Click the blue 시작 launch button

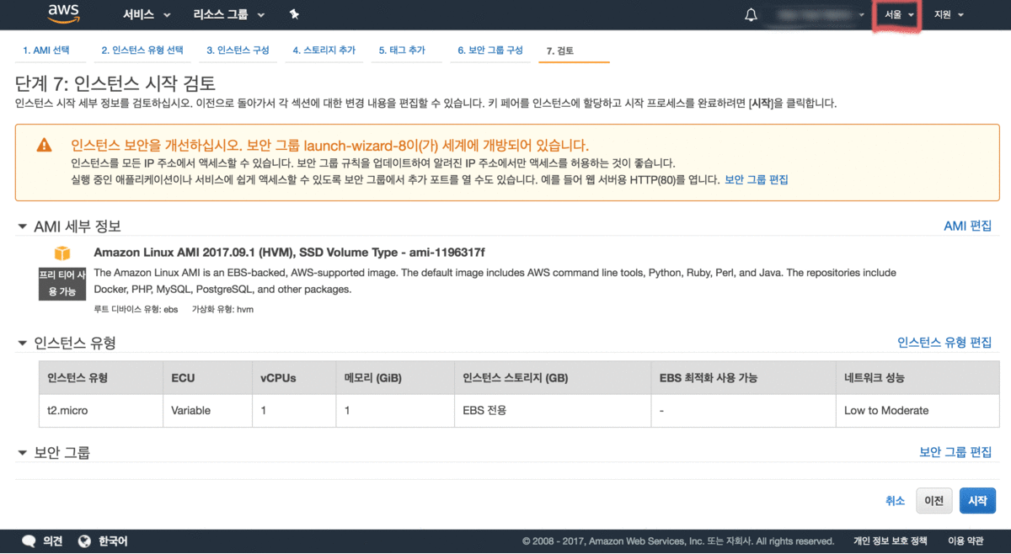(x=977, y=500)
